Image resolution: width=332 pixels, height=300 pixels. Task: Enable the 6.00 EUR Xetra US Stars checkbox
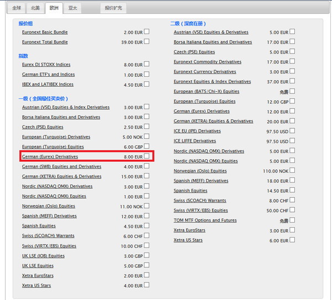pyautogui.click(x=292, y=240)
